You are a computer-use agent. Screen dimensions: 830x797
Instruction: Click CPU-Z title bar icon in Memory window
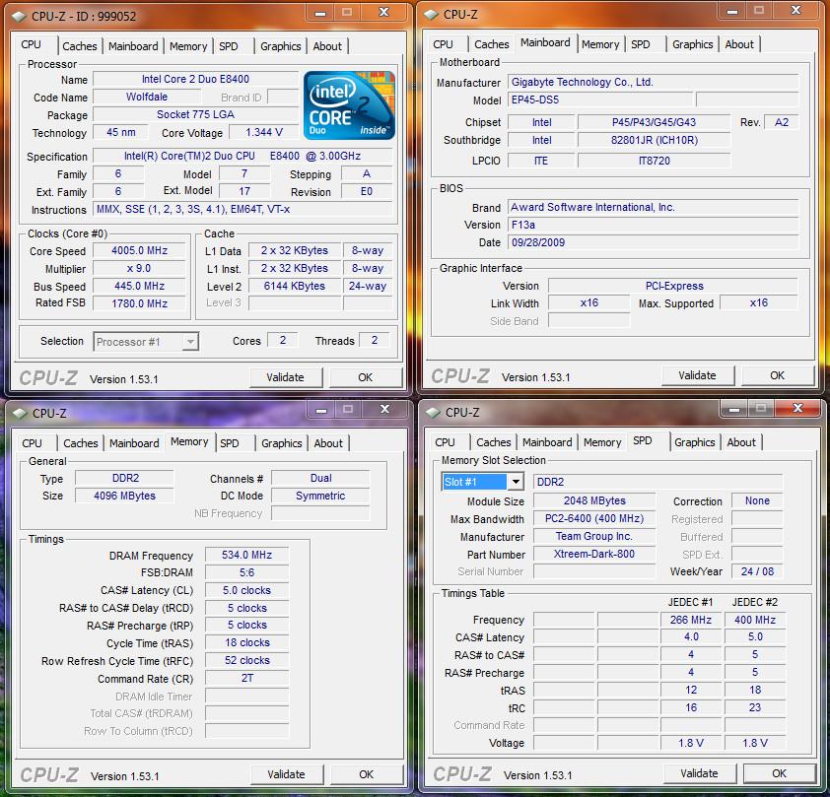point(20,413)
